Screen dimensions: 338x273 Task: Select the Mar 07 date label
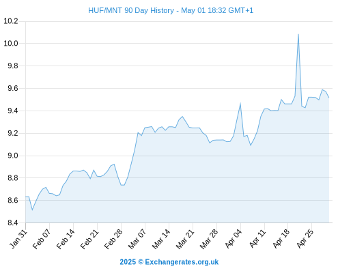pos(137,239)
